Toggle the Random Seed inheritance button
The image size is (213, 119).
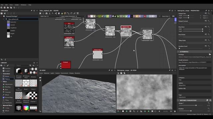coord(206,46)
